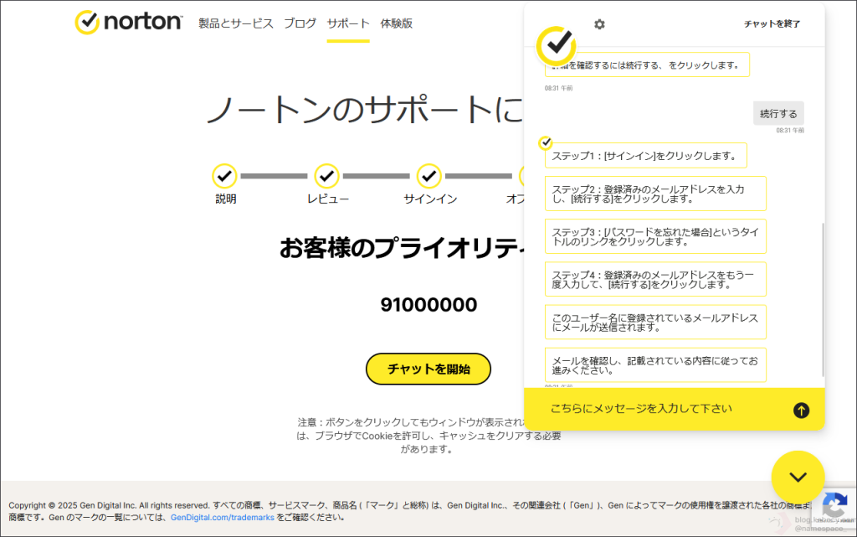Open the ブログ navigation item

click(300, 23)
